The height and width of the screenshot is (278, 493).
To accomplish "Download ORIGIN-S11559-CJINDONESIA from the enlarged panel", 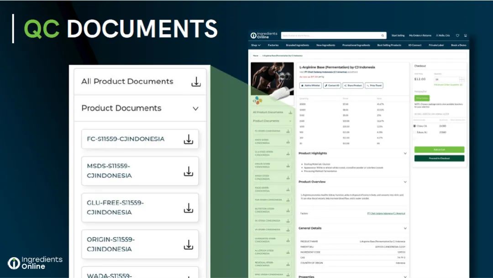I will (x=189, y=244).
